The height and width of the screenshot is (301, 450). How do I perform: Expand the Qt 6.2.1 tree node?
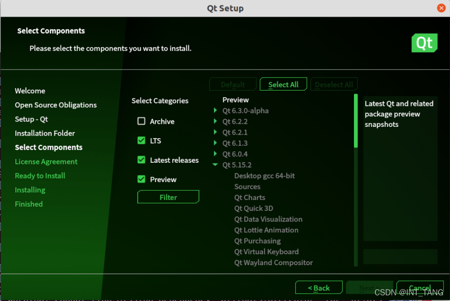(x=215, y=132)
